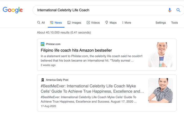184x115 pixels.
Task: Click the search query input field
Action: pyautogui.click(x=100, y=10)
